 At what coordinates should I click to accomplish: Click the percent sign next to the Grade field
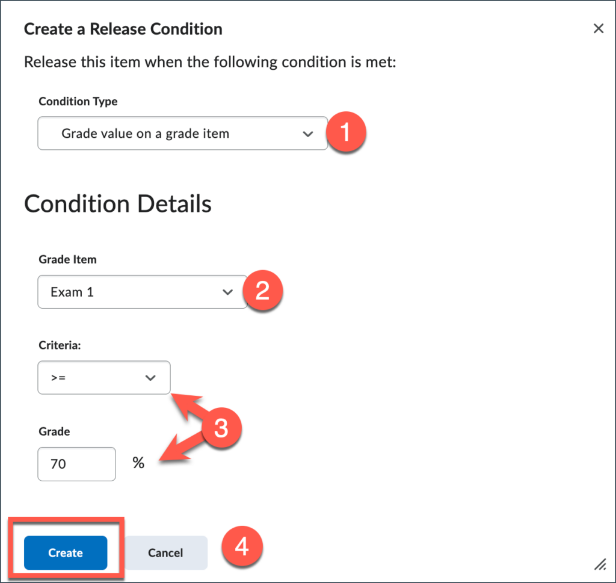[x=139, y=463]
